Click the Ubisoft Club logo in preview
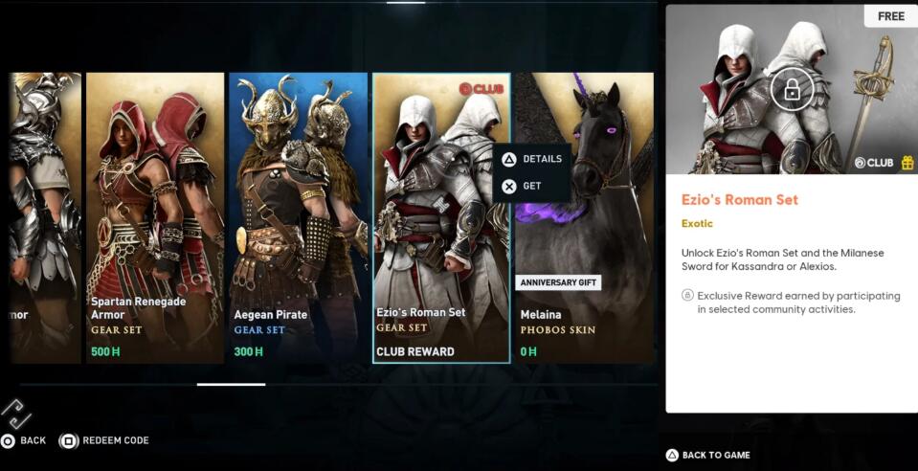 click(x=874, y=163)
